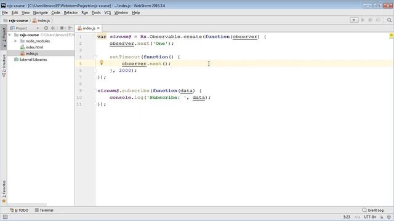Click the n/a line separator in status bar
The height and width of the screenshot is (221, 394).
click(357, 217)
